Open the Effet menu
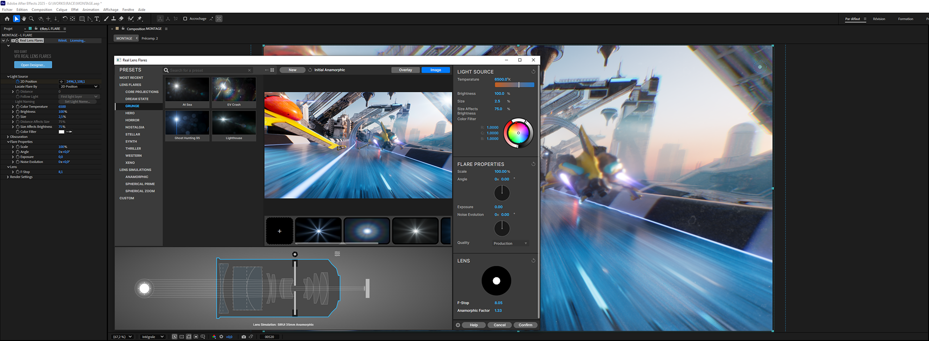This screenshot has height=341, width=929. (x=75, y=10)
